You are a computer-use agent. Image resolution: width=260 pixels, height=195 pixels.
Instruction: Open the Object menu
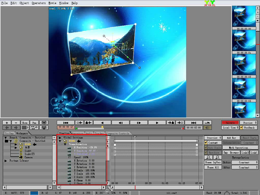(x=24, y=3)
